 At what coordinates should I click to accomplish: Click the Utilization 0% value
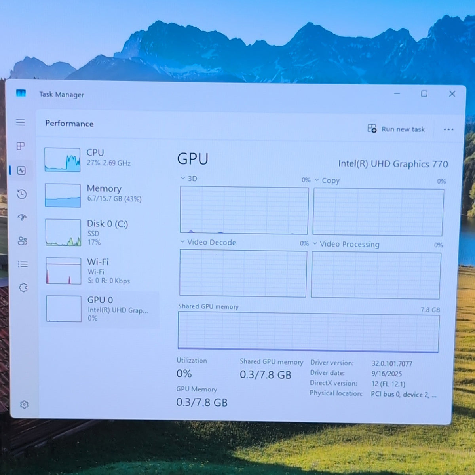click(184, 373)
